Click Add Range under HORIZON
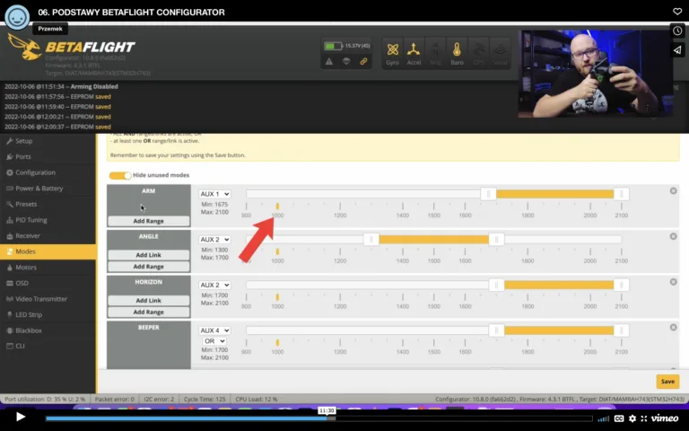The height and width of the screenshot is (431, 689). pyautogui.click(x=149, y=312)
